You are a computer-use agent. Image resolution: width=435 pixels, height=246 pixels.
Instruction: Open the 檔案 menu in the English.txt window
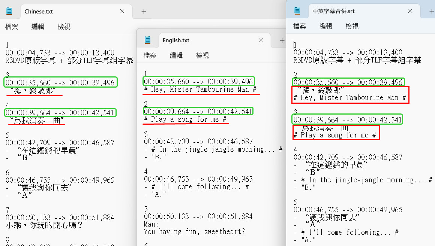(x=150, y=55)
